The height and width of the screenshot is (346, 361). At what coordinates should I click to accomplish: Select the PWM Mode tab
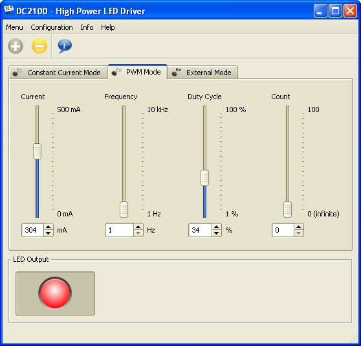click(137, 72)
